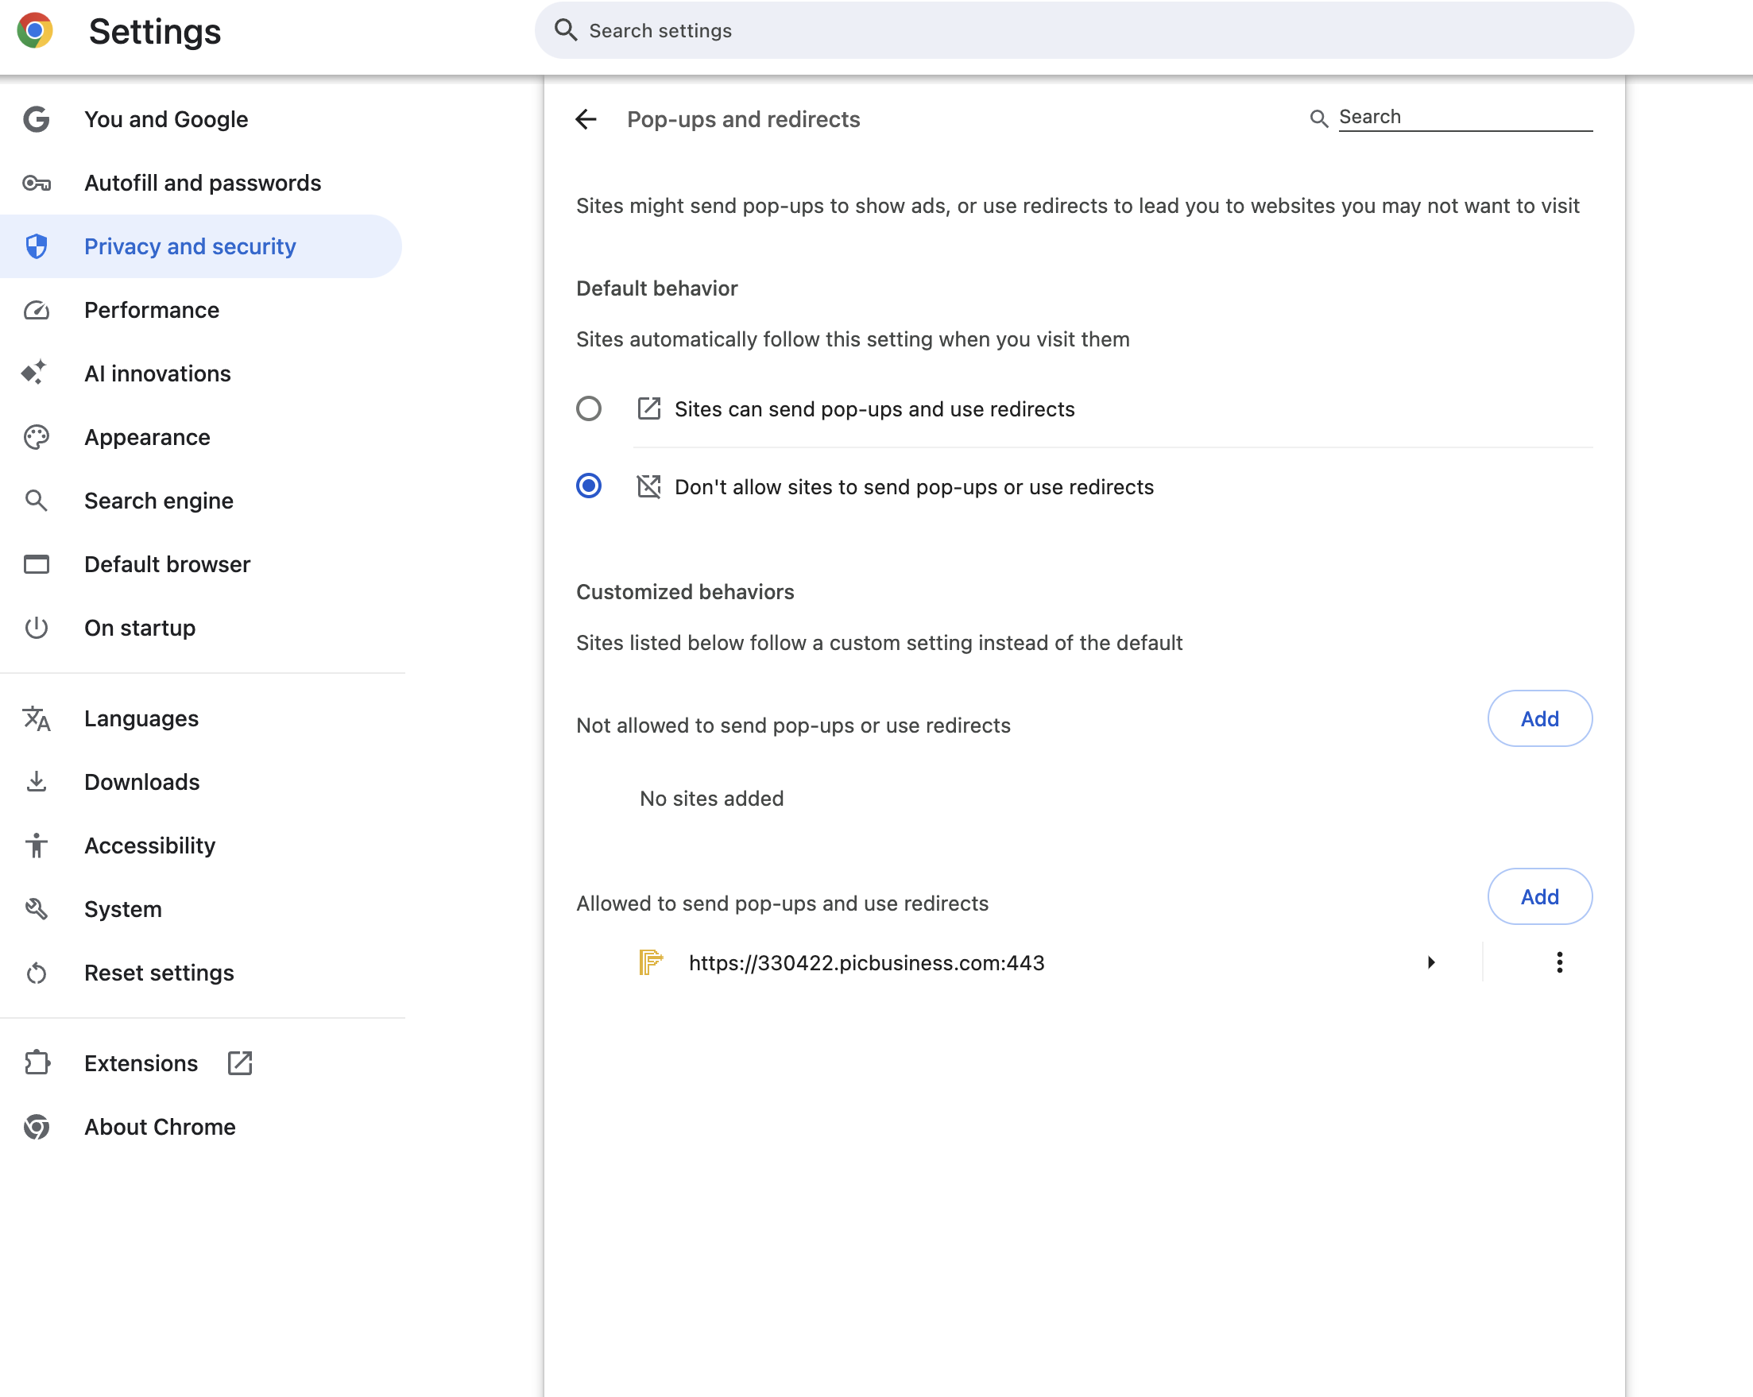Select Don't allow sites pop-ups radio option

pos(589,486)
